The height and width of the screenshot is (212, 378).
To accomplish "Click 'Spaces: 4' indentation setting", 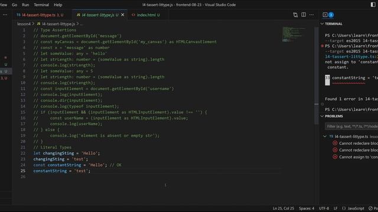I will [x=307, y=208].
